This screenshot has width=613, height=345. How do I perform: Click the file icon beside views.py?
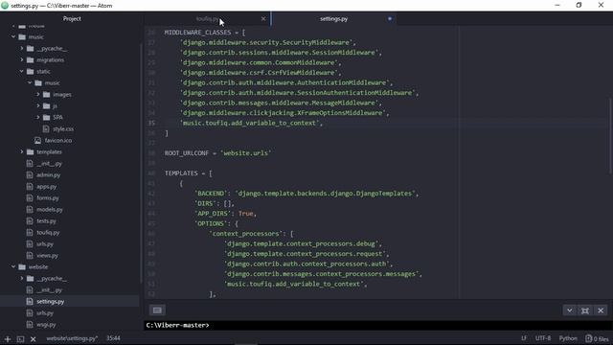(x=30, y=256)
